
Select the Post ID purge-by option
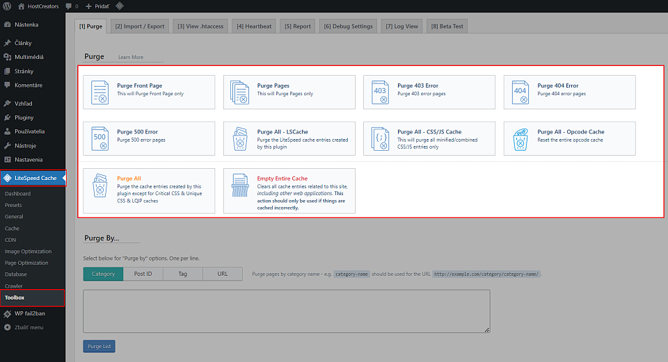(x=143, y=274)
